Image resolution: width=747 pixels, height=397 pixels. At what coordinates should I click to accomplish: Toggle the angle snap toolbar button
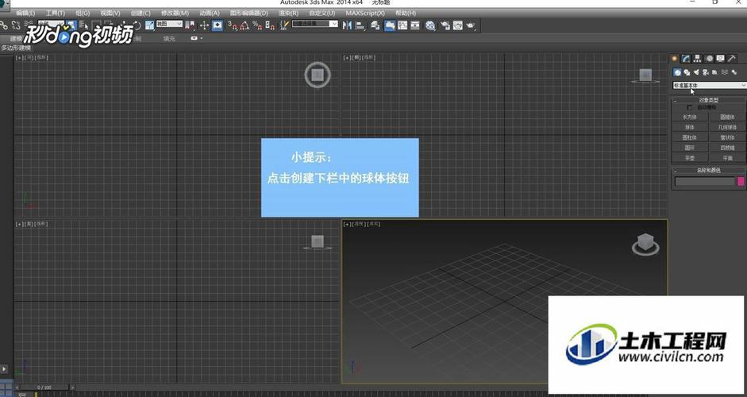[244, 25]
